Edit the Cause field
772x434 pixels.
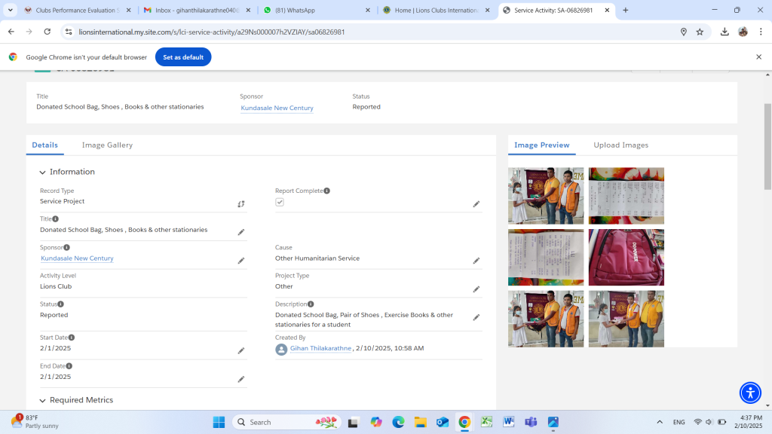(x=476, y=261)
